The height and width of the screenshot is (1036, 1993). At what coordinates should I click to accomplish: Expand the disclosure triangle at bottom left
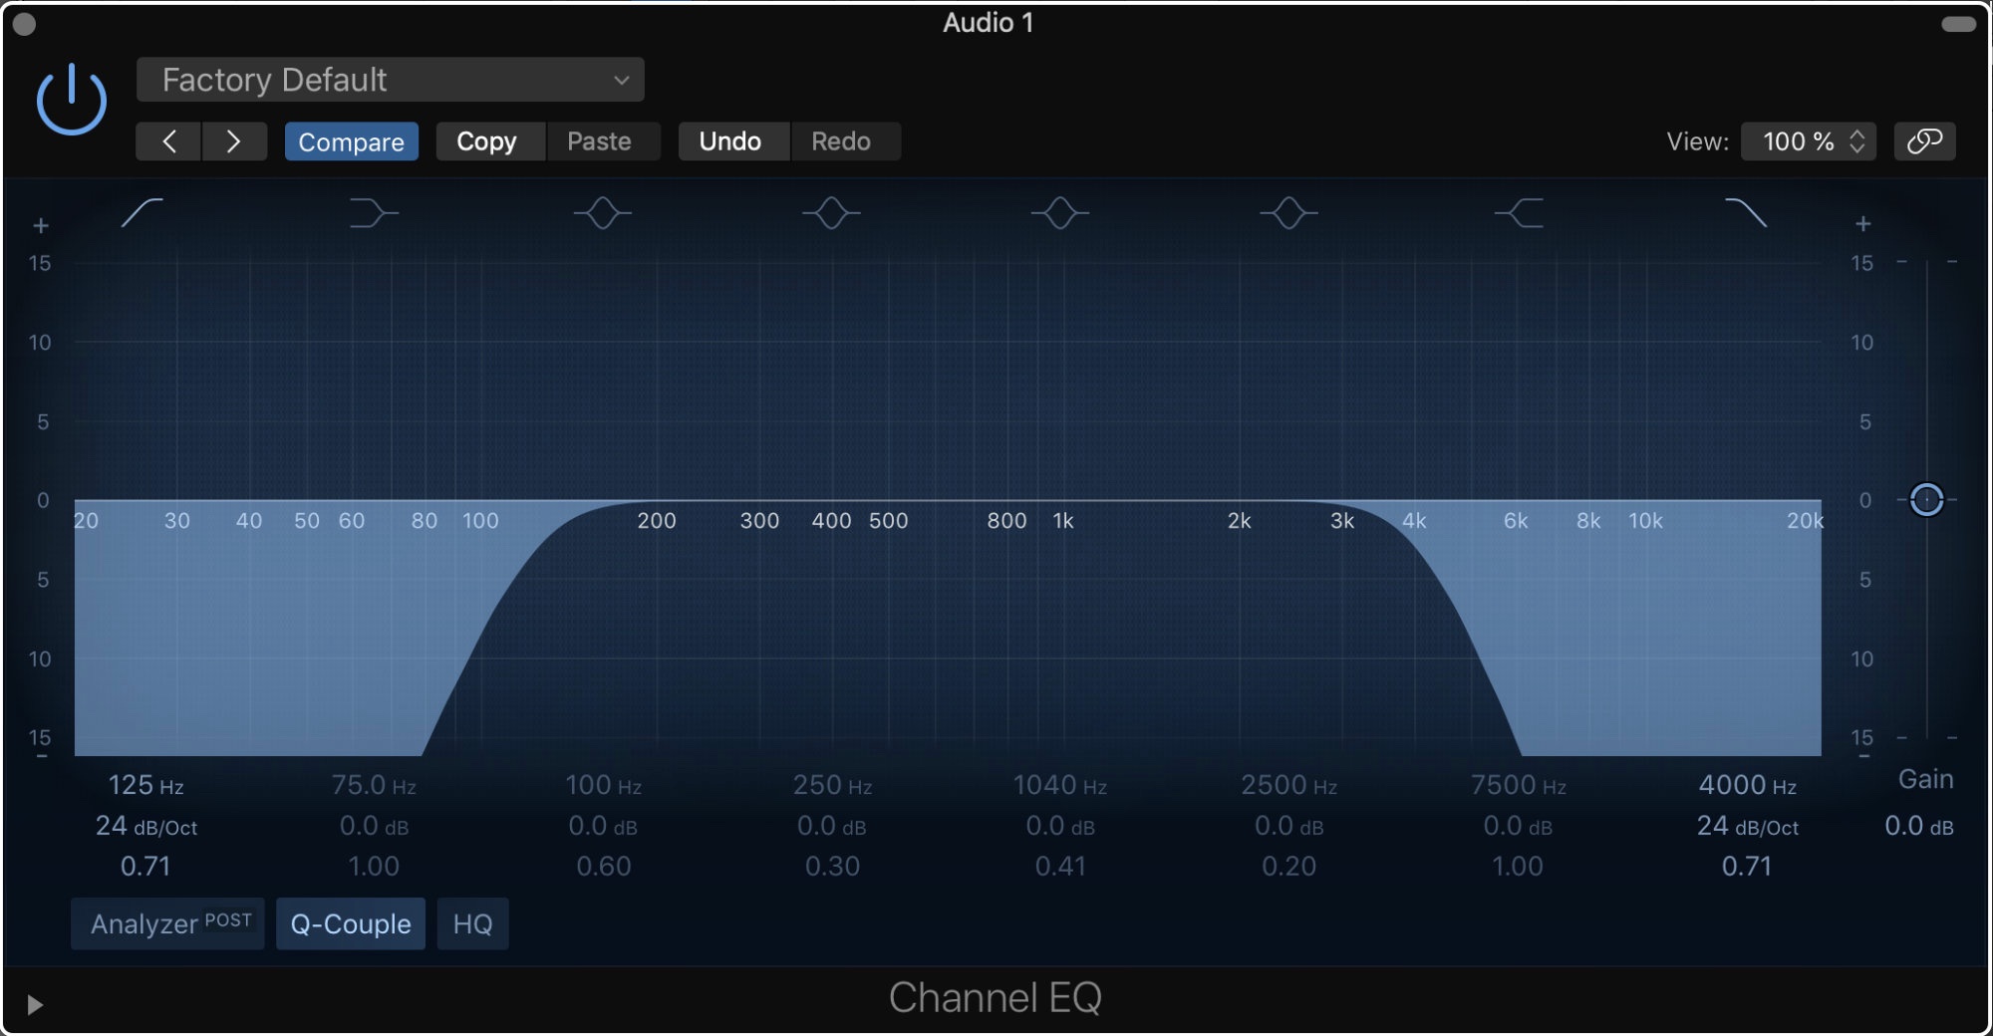click(35, 1004)
